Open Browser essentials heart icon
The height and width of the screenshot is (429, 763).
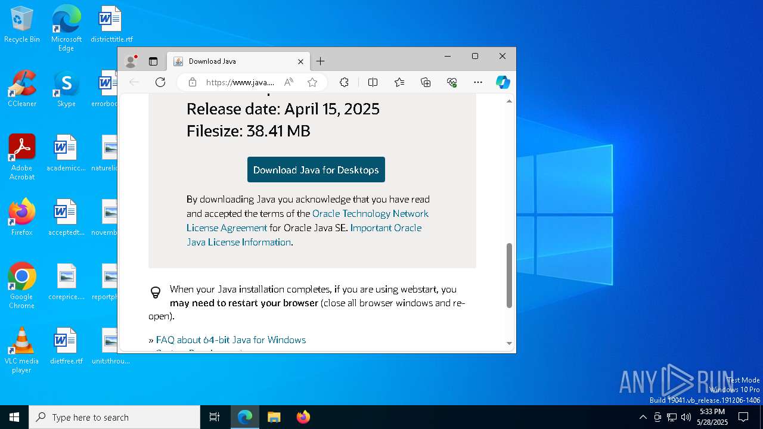pos(452,82)
